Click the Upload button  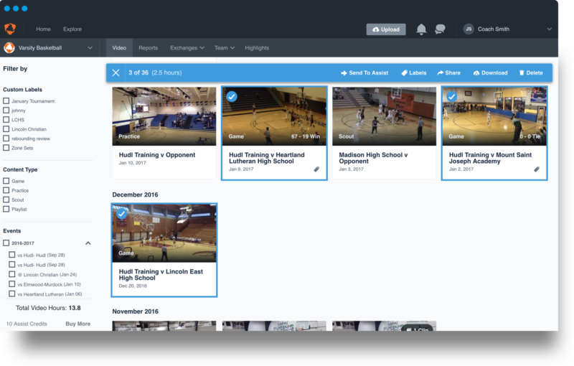(x=386, y=29)
